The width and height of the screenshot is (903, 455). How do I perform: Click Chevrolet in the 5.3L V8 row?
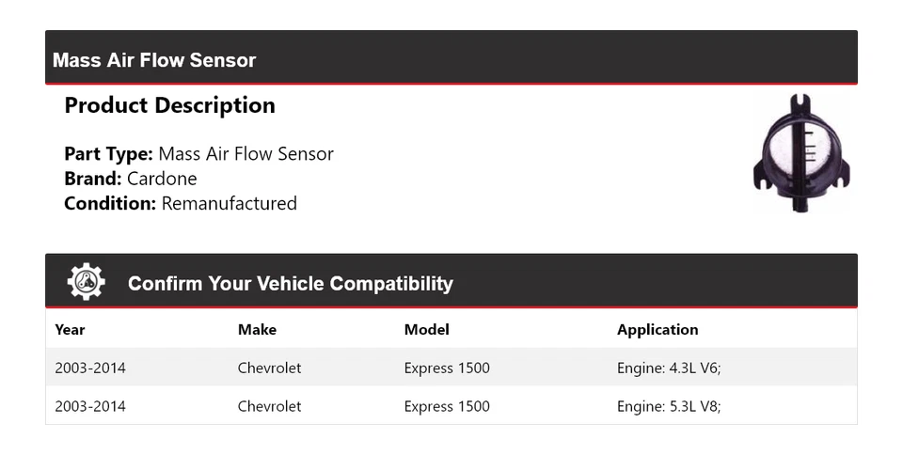point(269,406)
